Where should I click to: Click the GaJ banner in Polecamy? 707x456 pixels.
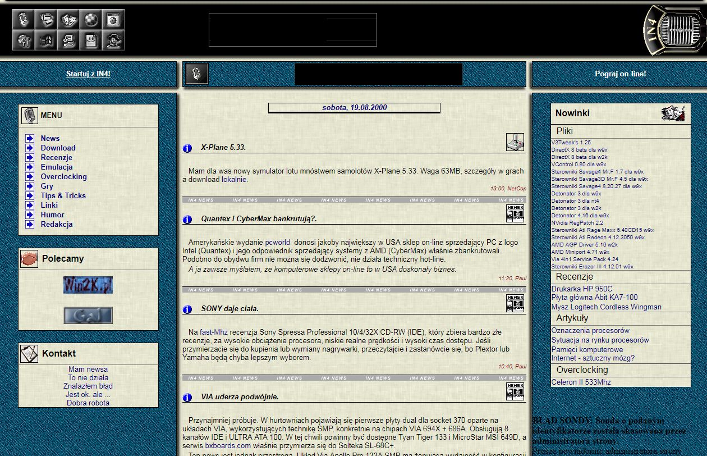(x=88, y=316)
